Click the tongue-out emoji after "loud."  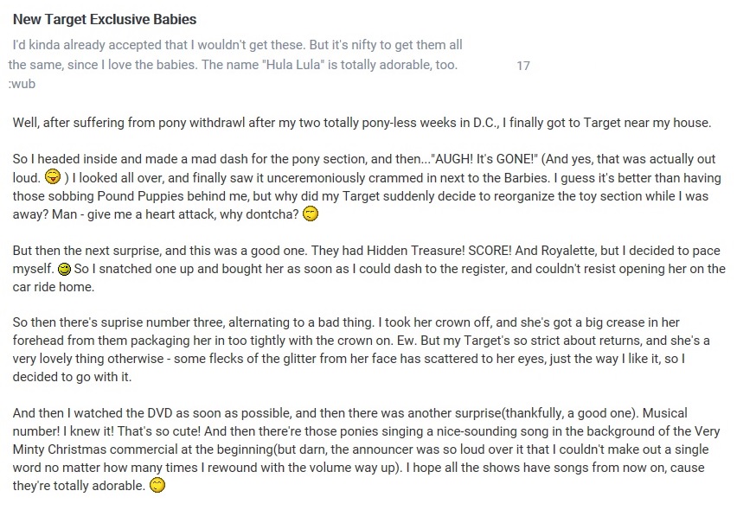(53, 177)
